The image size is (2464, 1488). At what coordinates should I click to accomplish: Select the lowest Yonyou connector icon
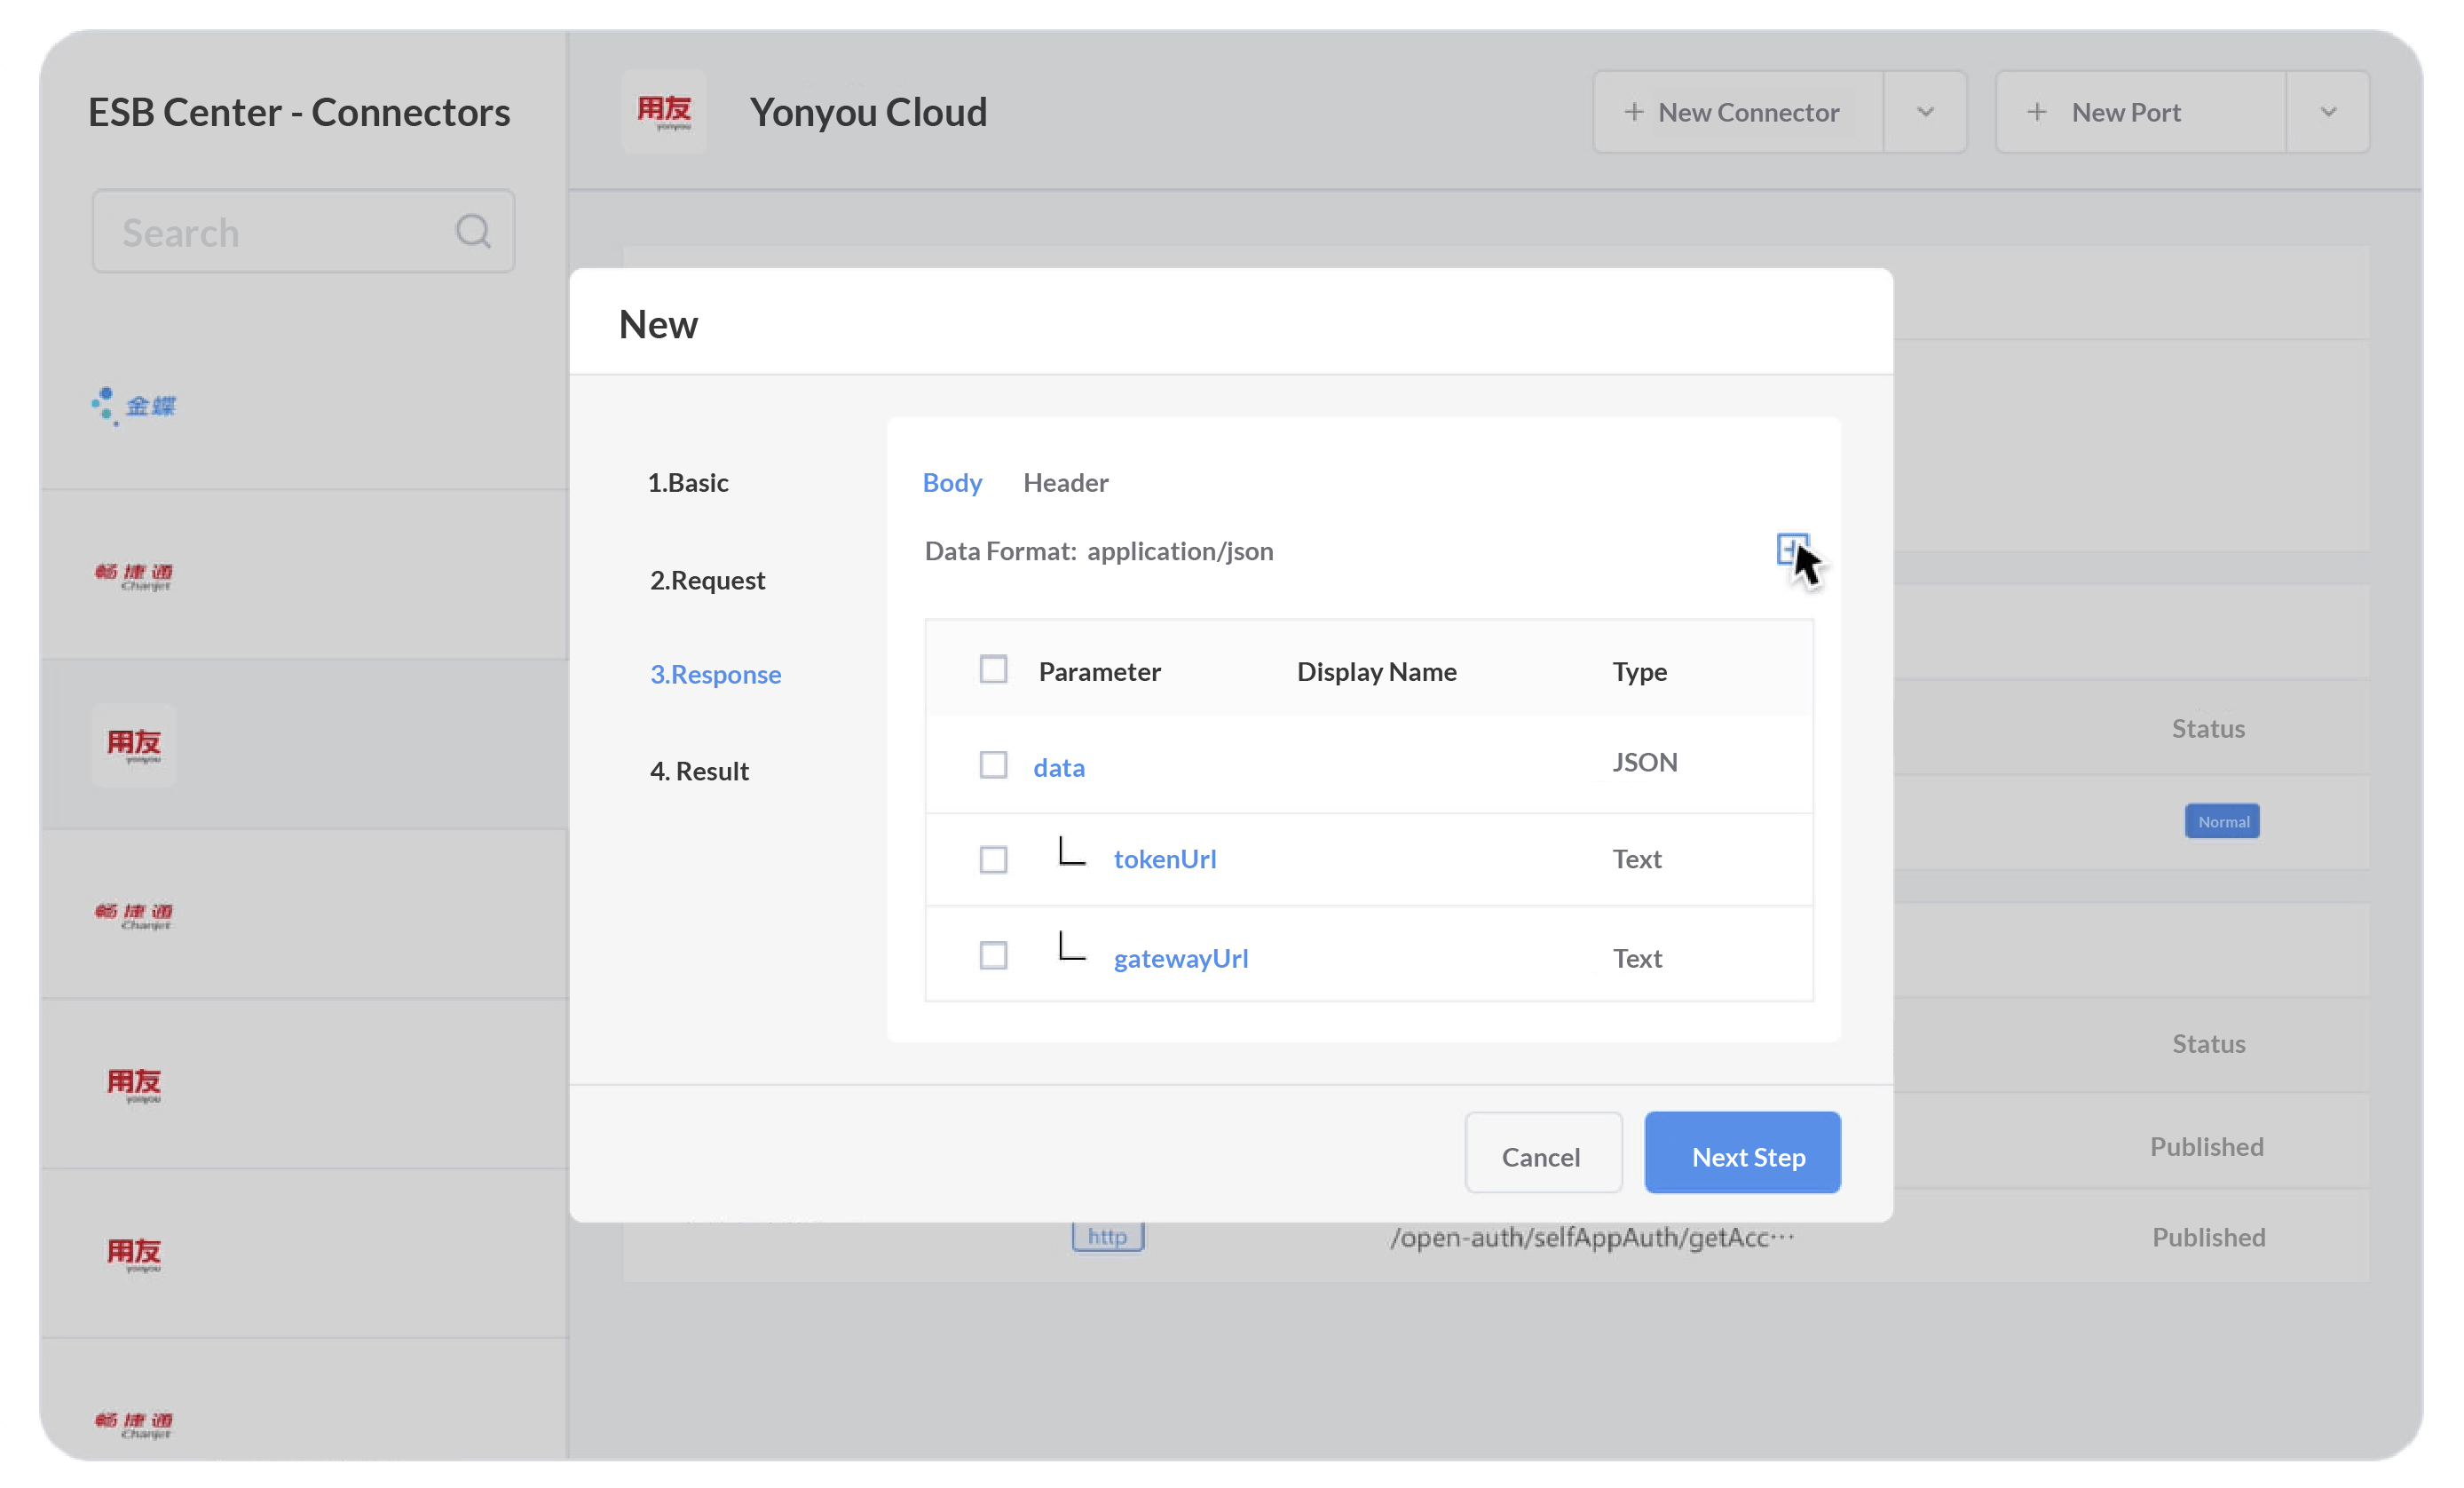133,1254
